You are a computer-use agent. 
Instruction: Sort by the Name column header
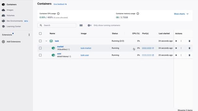pos(52,34)
